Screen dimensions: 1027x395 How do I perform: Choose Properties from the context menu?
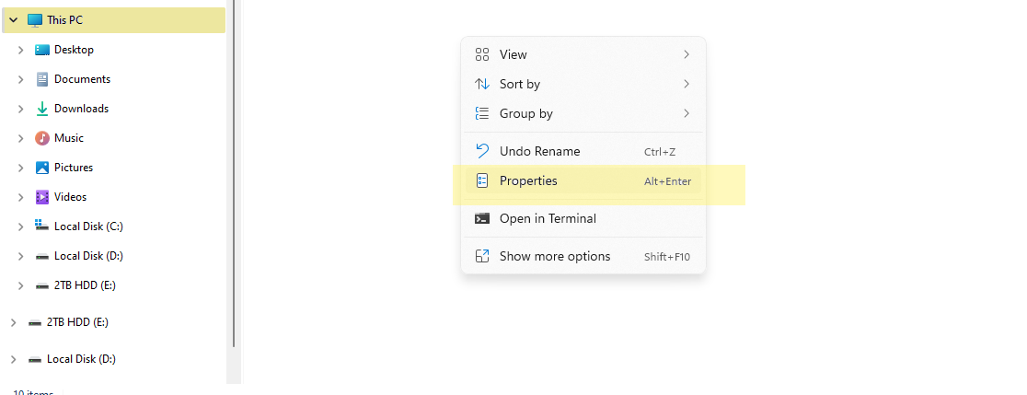pyautogui.click(x=583, y=180)
